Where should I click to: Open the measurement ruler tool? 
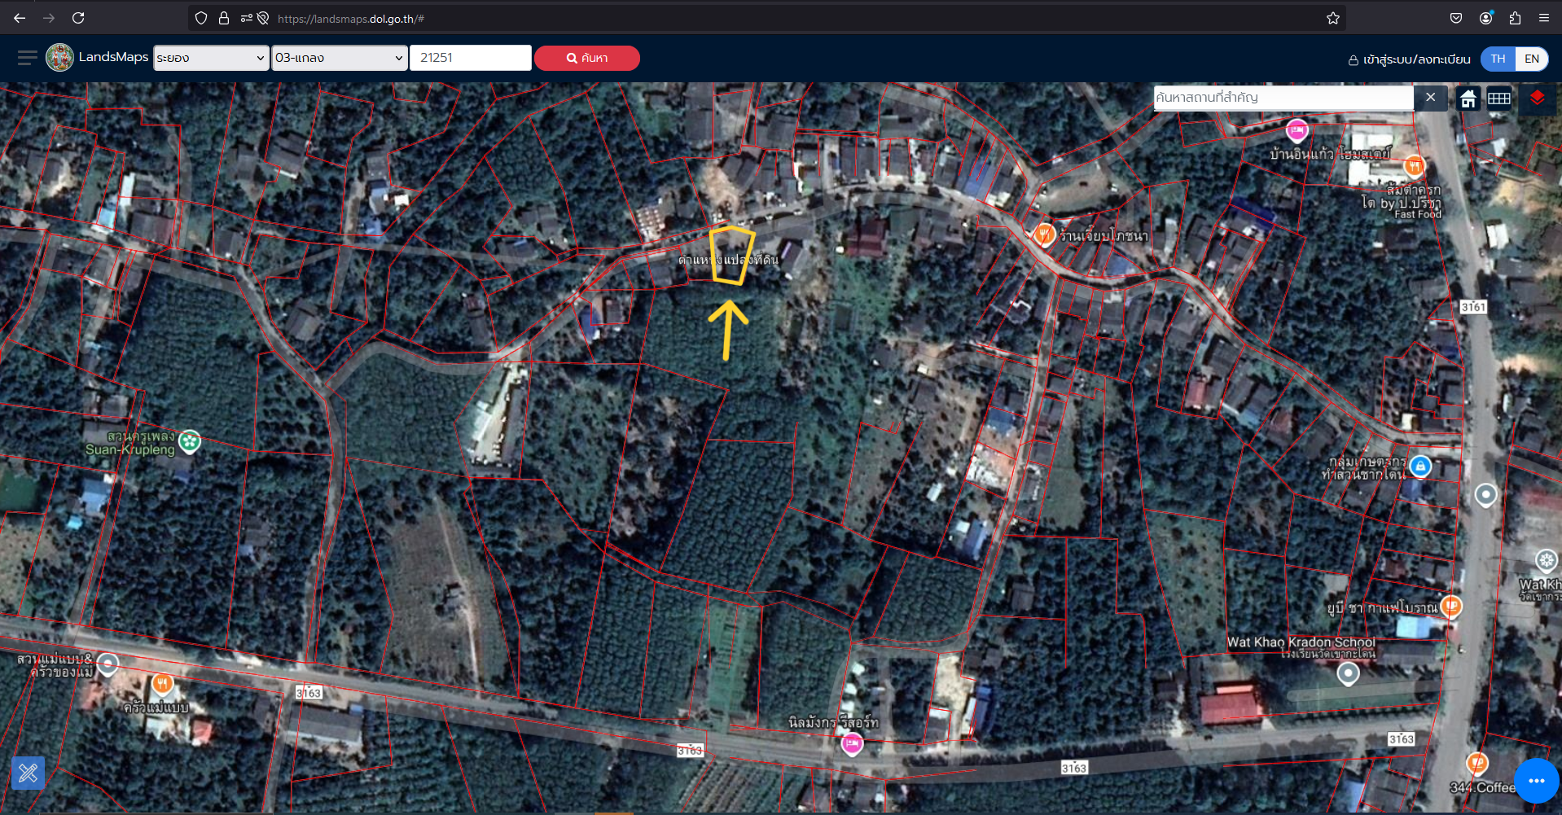tap(28, 773)
